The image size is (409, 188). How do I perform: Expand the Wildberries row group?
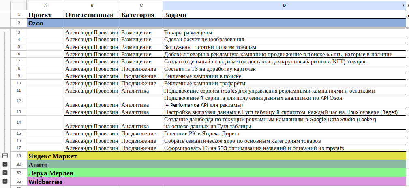[5, 181]
